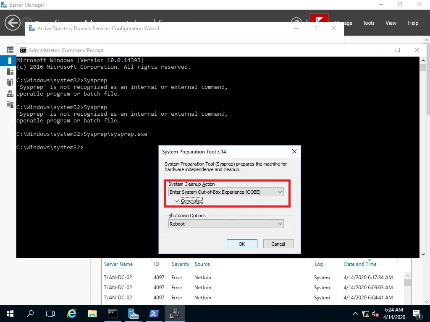
Task: Open the All Servers sidebar icon
Action: [10, 72]
